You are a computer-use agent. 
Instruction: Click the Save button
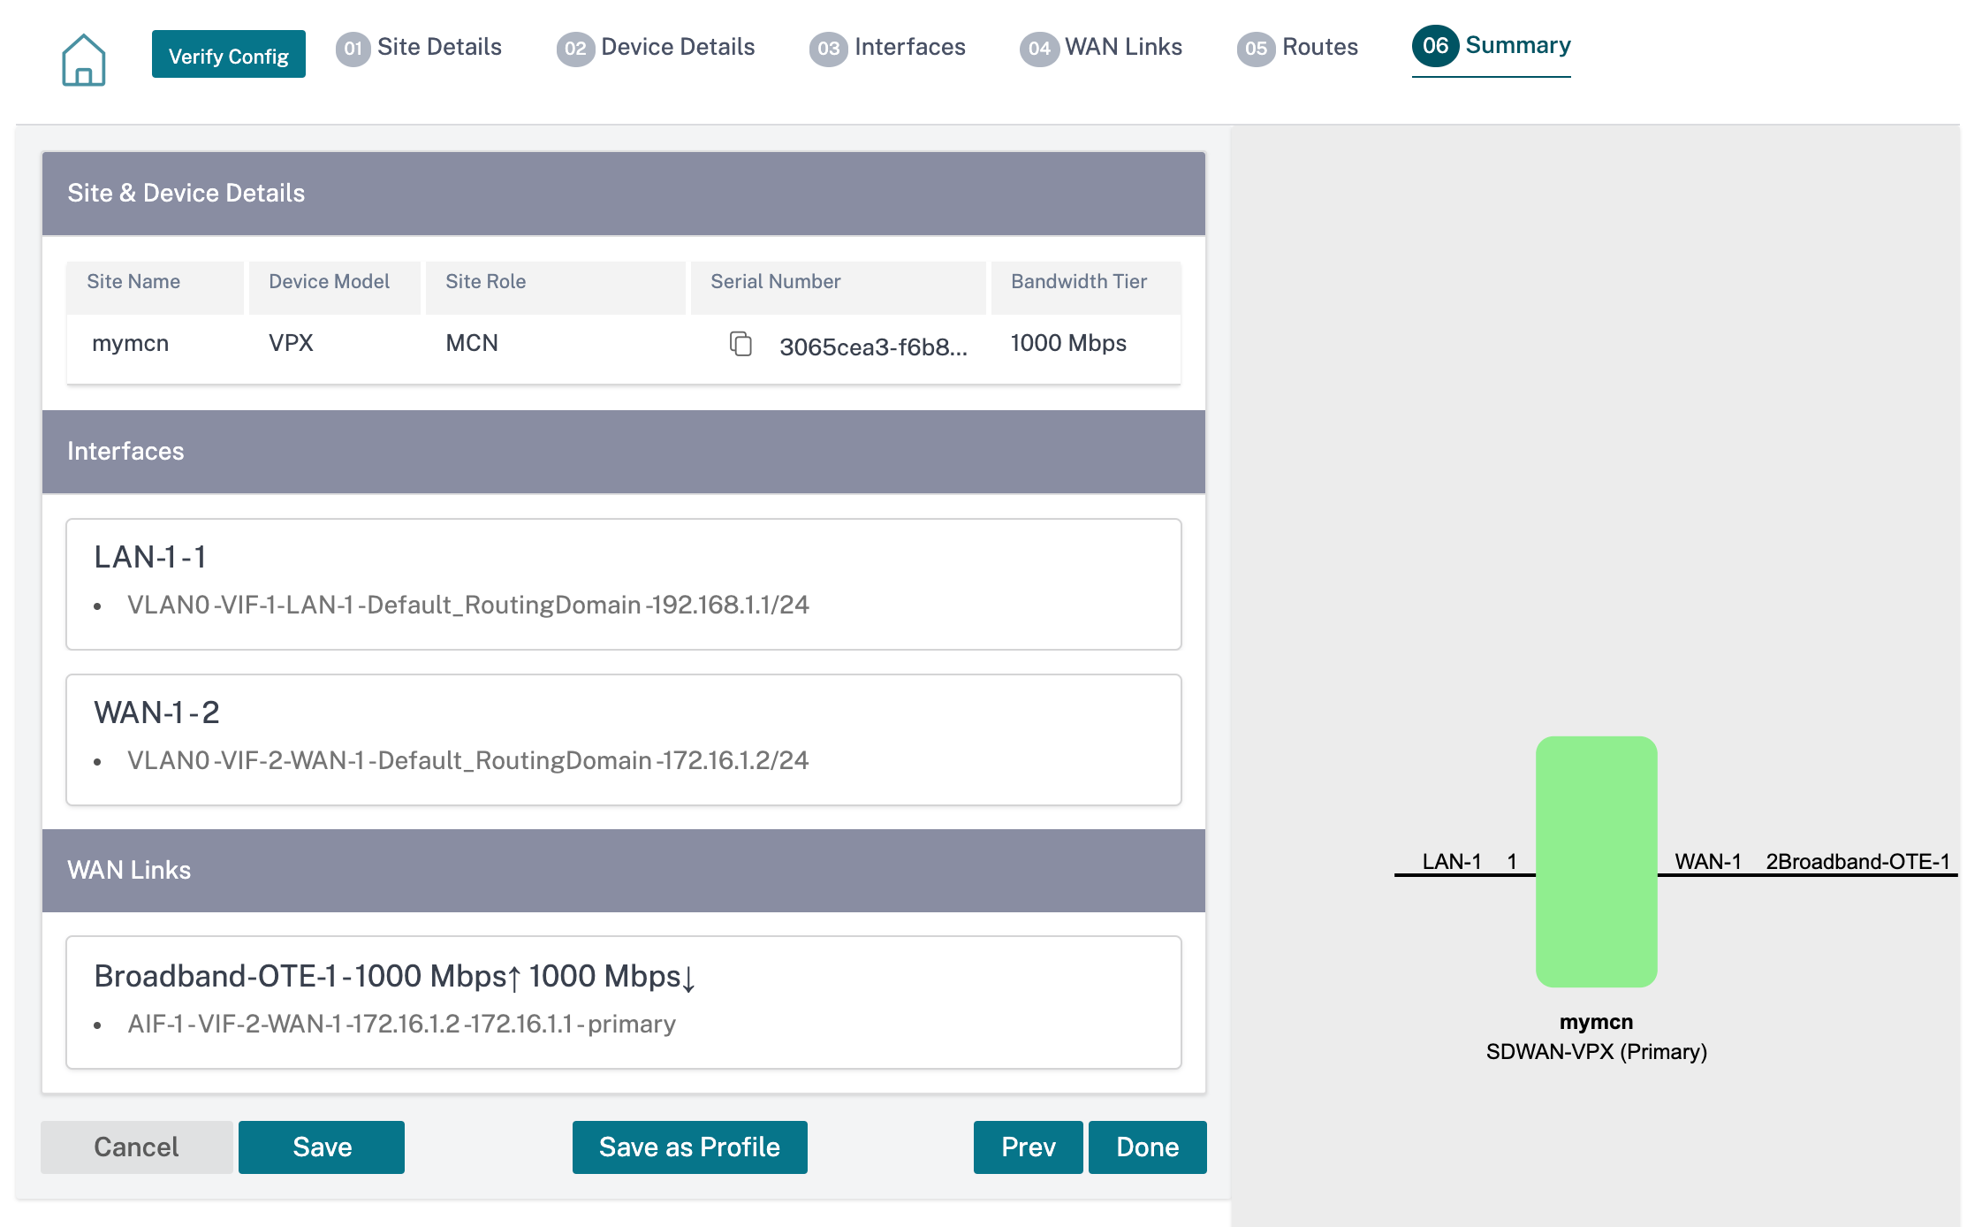coord(323,1147)
